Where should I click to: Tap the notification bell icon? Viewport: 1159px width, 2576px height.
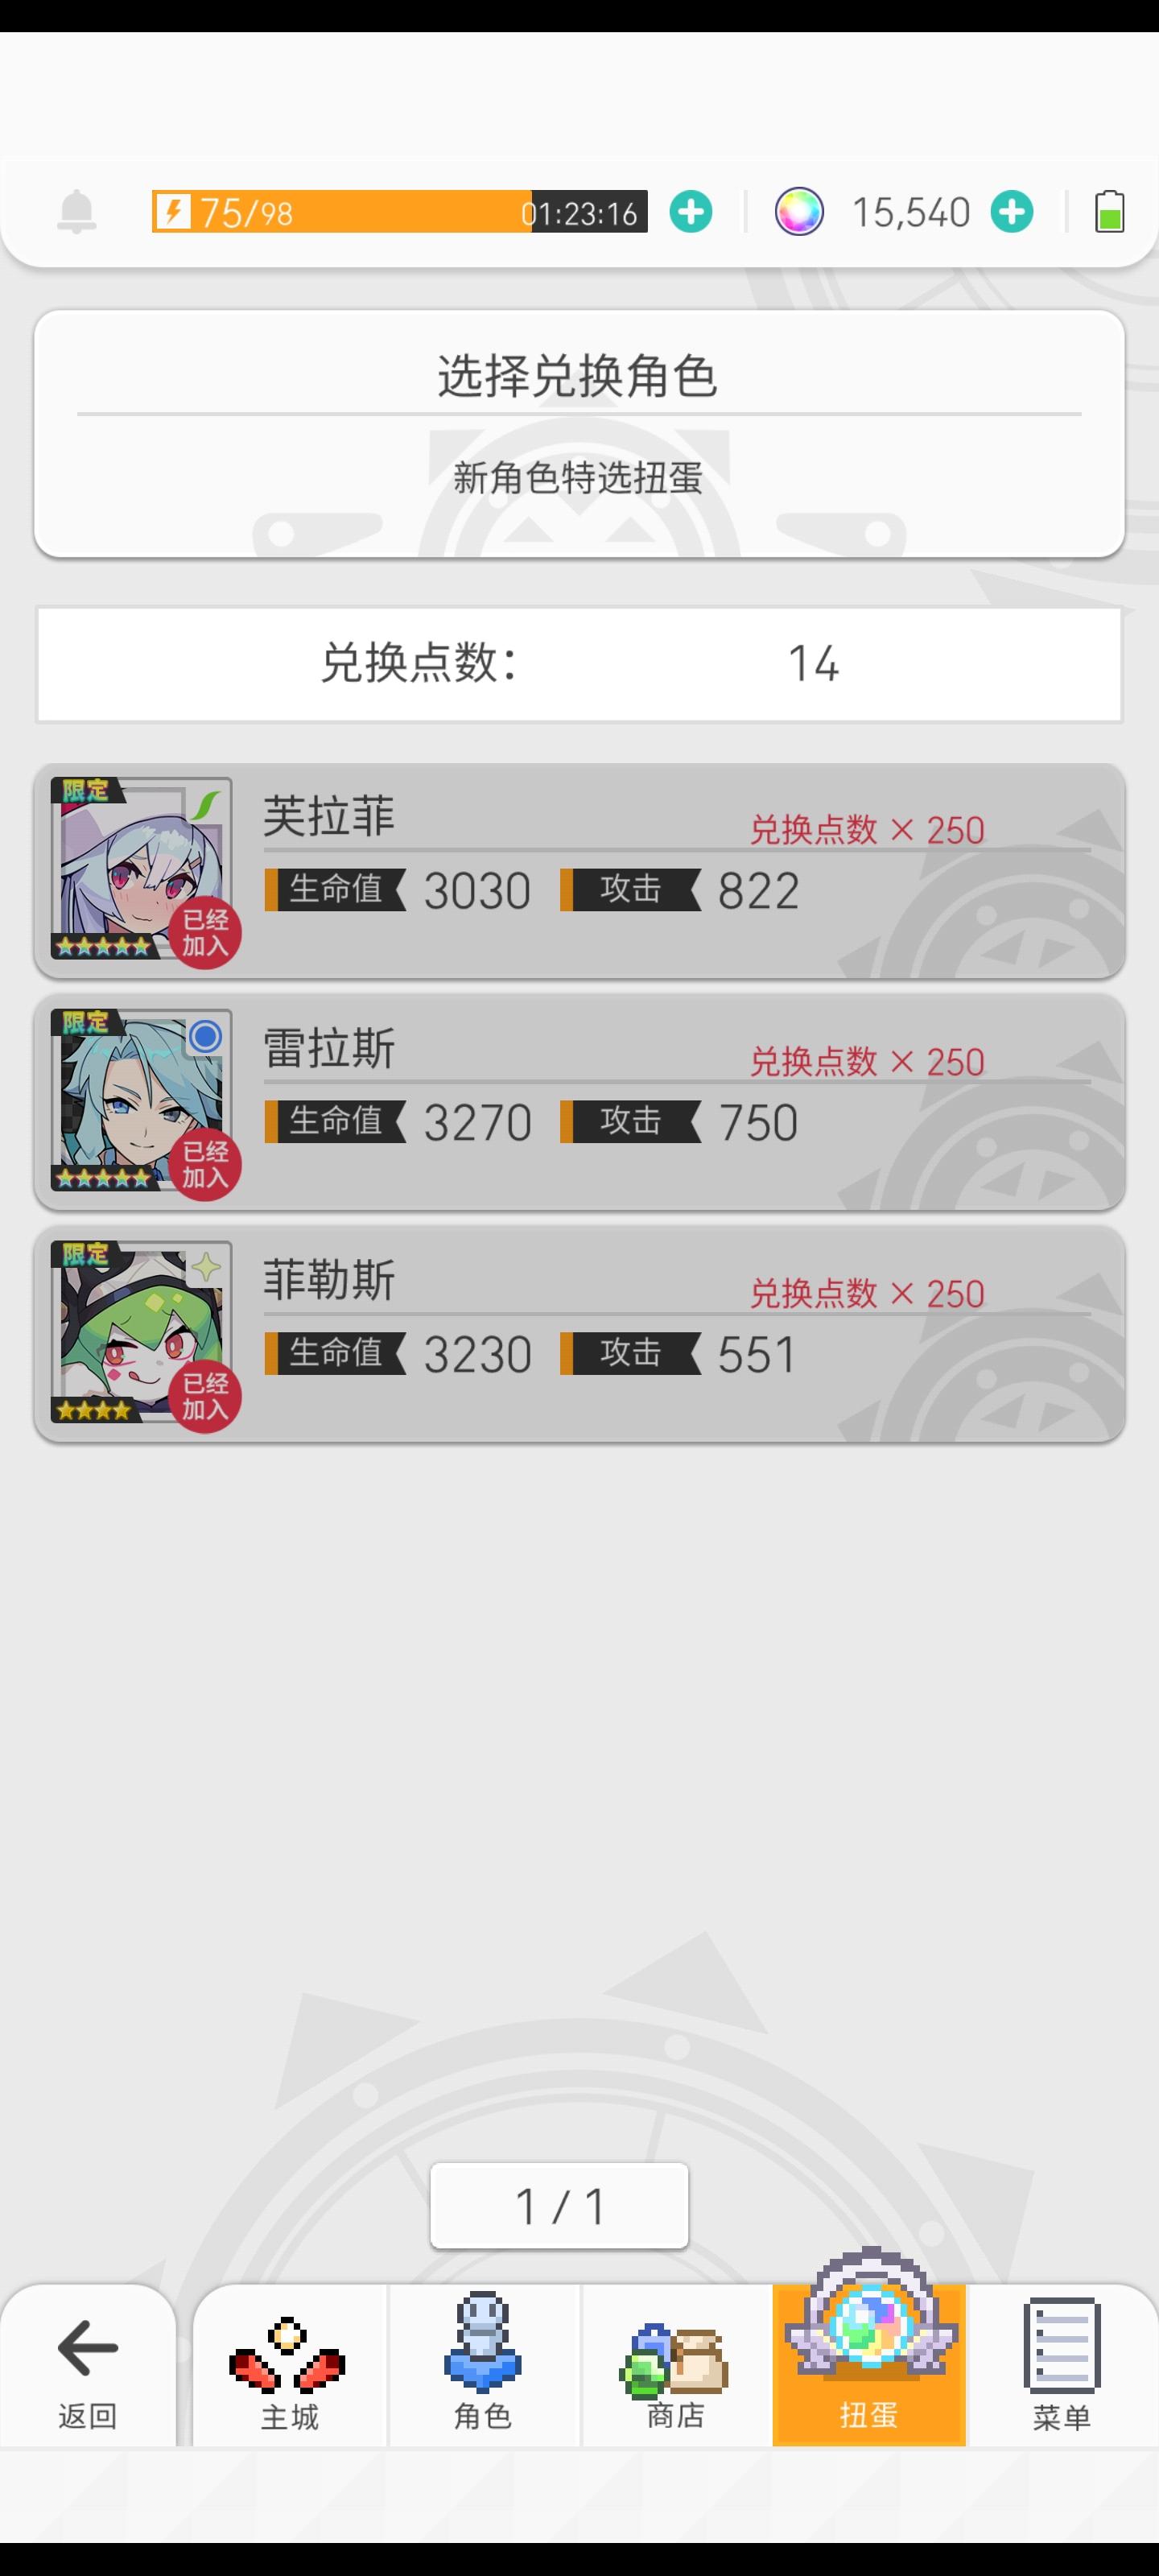[x=77, y=212]
